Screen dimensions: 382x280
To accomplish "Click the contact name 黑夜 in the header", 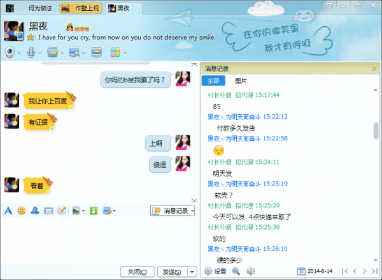I will tap(38, 26).
